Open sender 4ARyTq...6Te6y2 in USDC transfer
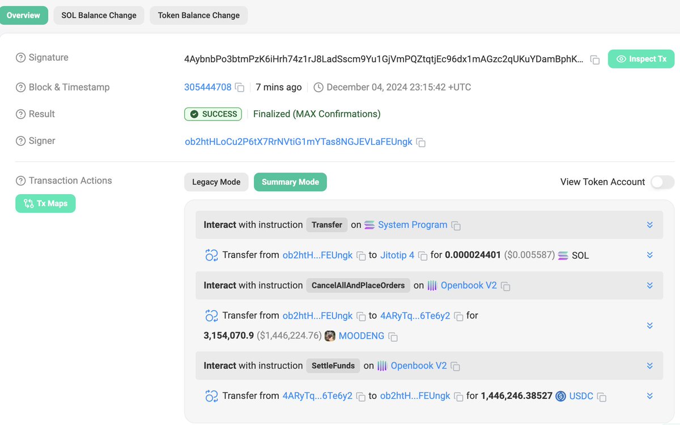 317,396
